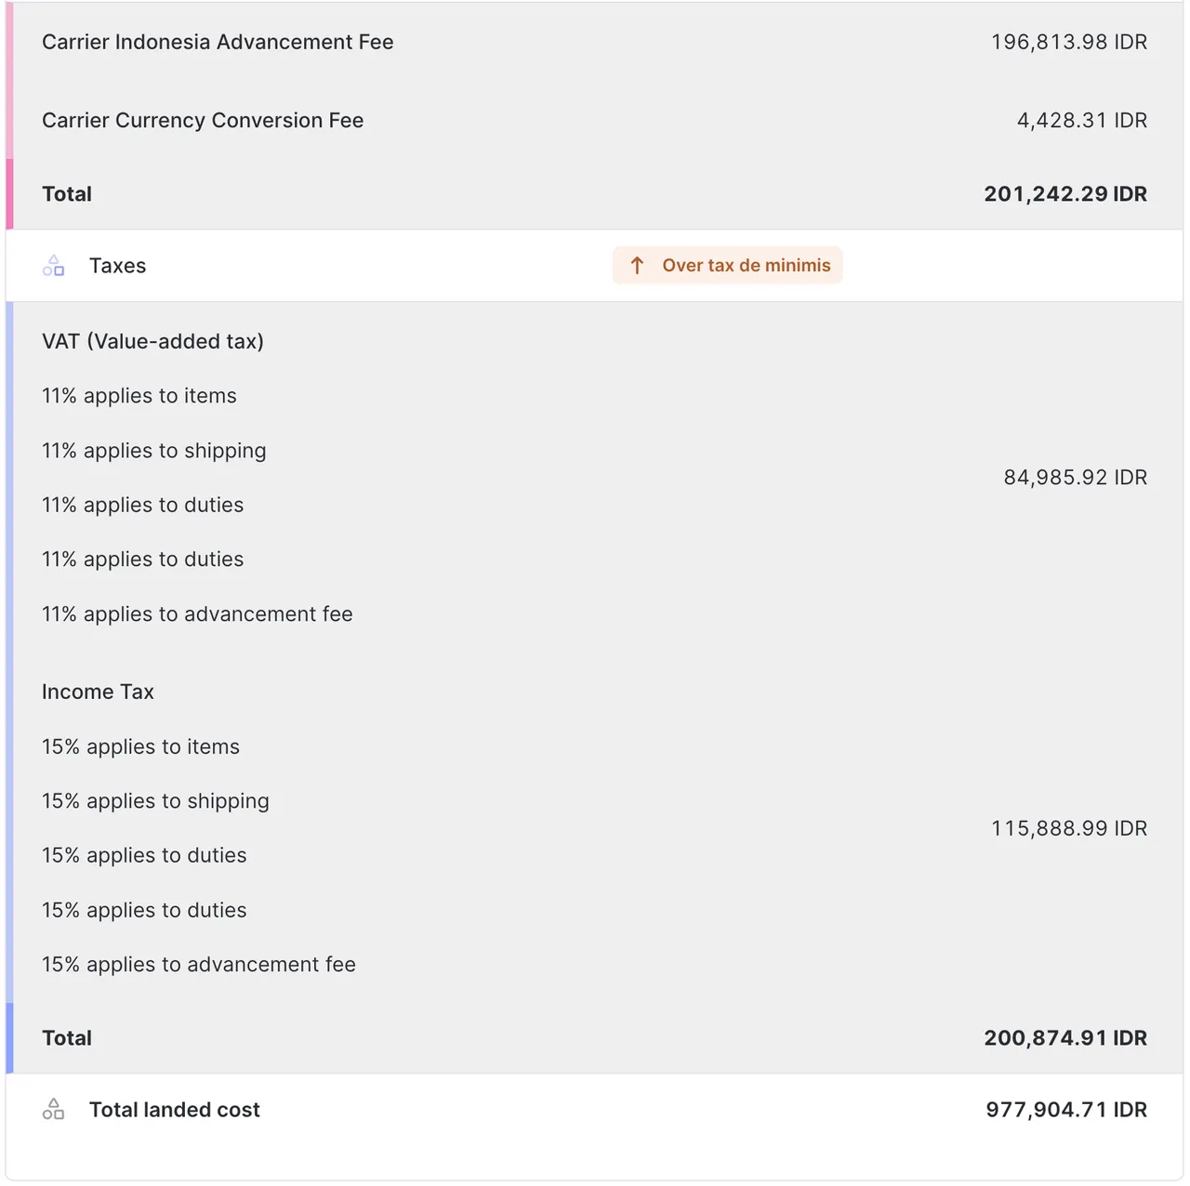
Task: Toggle the darker blue bar beside the taxes Total
Action: (10, 1038)
